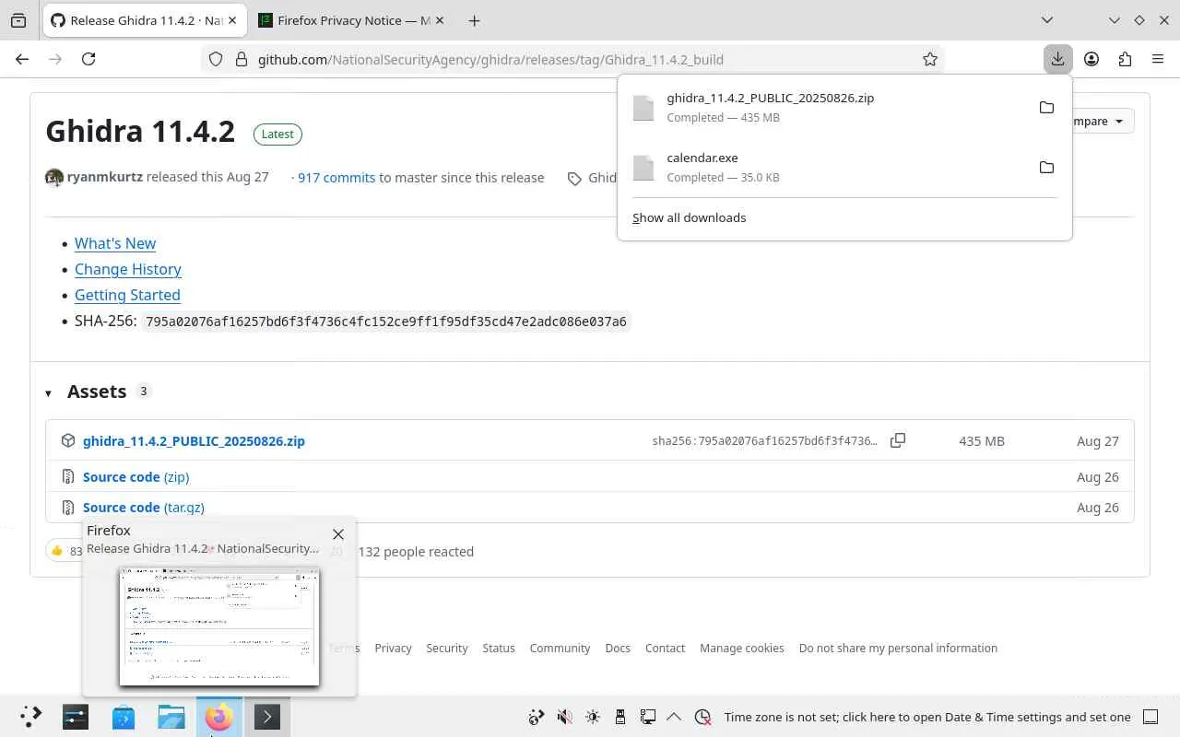Open Manage cookies in the footer
The image size is (1180, 737).
(742, 648)
